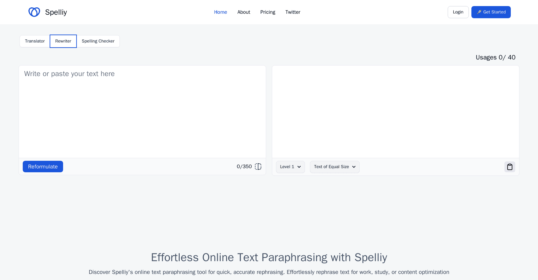
Task: Open the About page link
Action: (x=244, y=12)
